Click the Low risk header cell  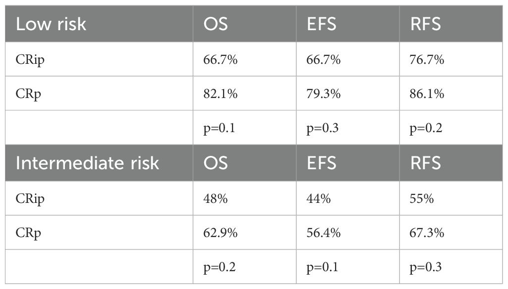(x=51, y=24)
